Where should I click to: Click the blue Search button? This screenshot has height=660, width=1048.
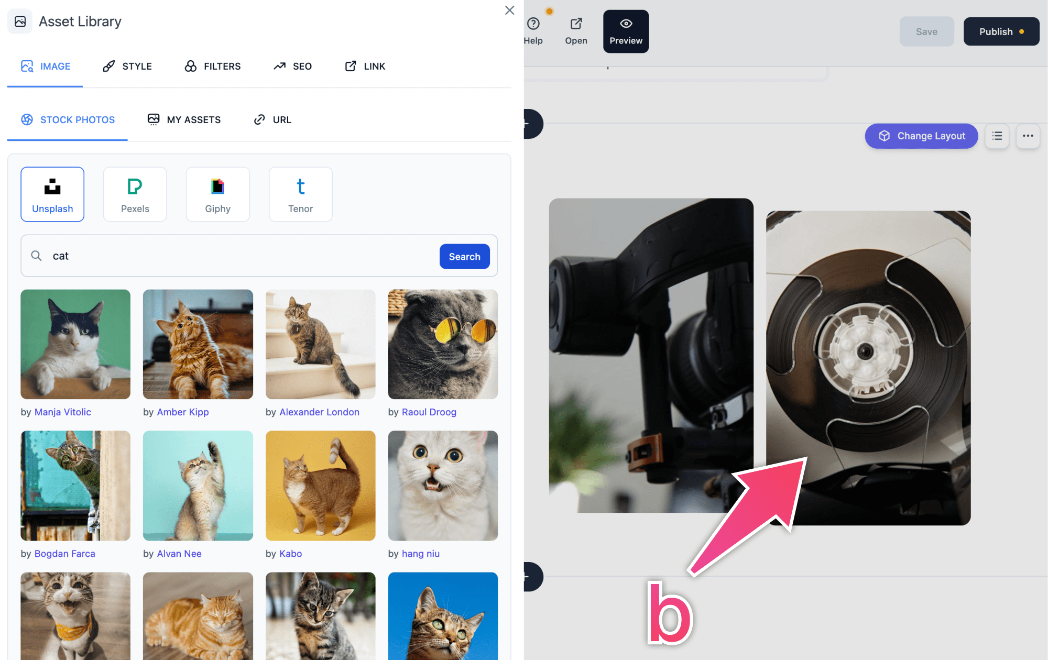tap(464, 257)
